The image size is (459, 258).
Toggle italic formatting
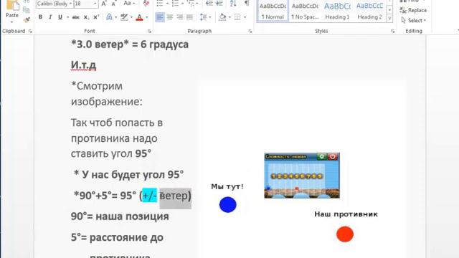point(50,17)
